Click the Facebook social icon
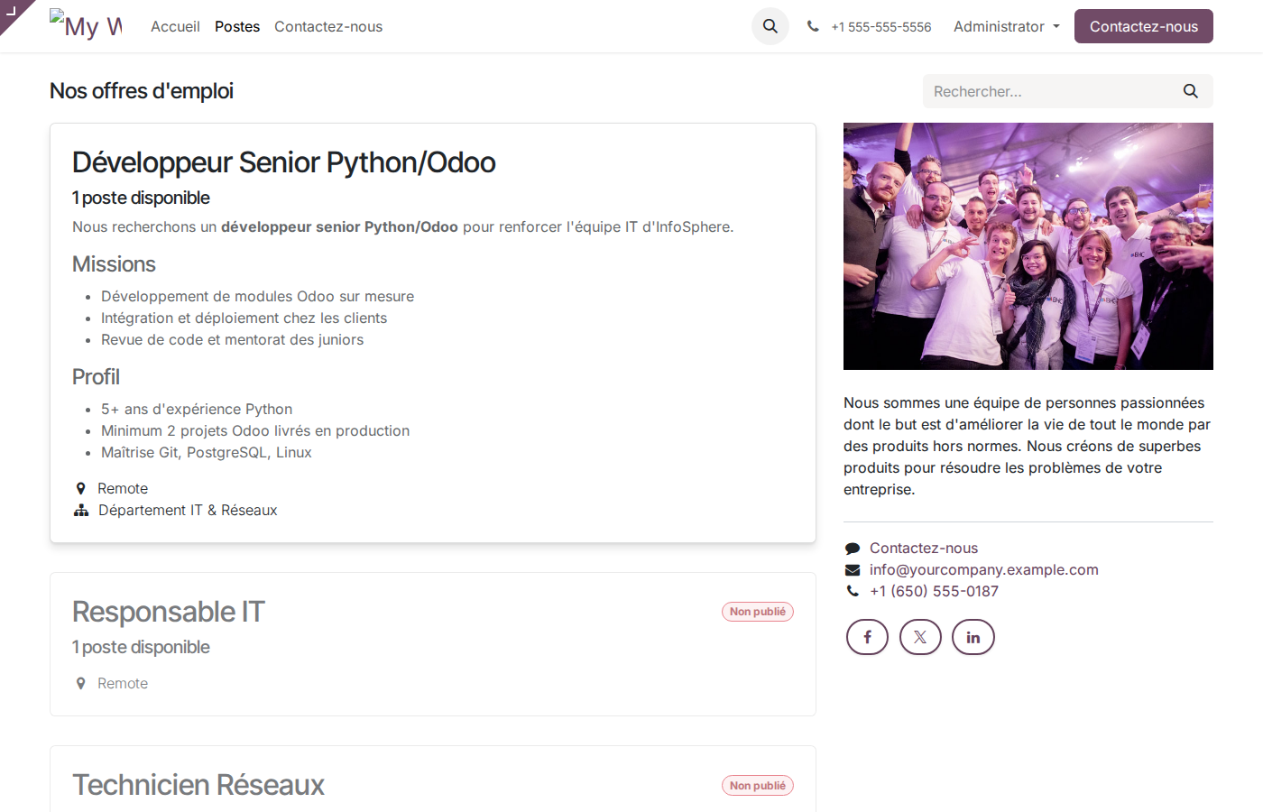This screenshot has width=1263, height=812. pyautogui.click(x=867, y=637)
